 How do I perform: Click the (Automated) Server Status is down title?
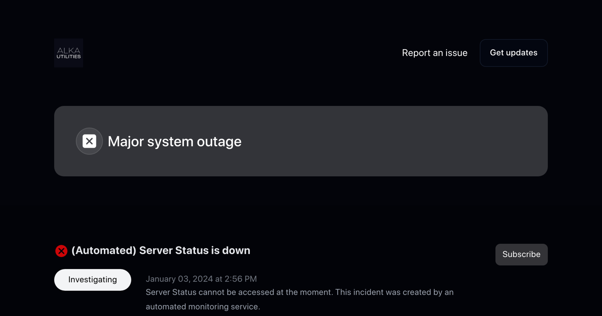[x=161, y=250]
